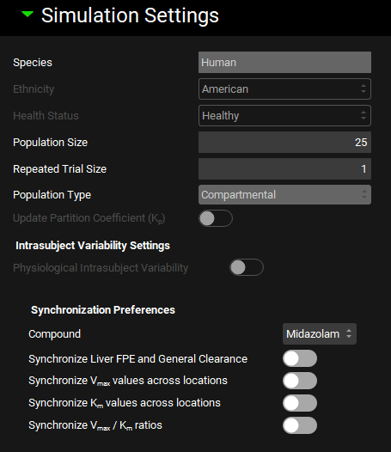
Task: Click the Synchronization Preferences heading
Action: pyautogui.click(x=103, y=310)
